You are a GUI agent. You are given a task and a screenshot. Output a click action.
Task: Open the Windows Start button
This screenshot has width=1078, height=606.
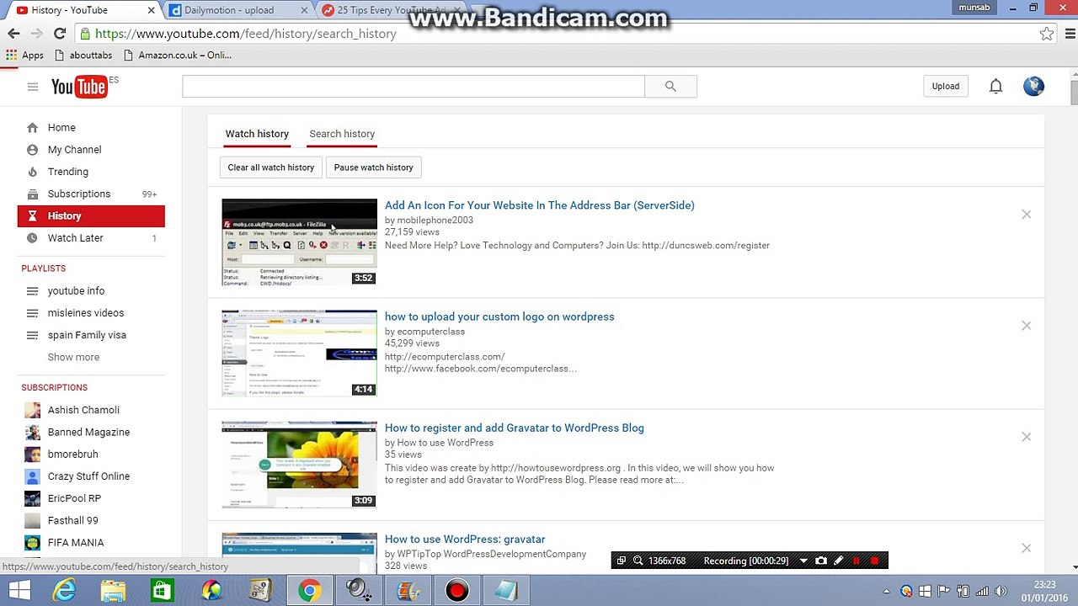point(19,591)
